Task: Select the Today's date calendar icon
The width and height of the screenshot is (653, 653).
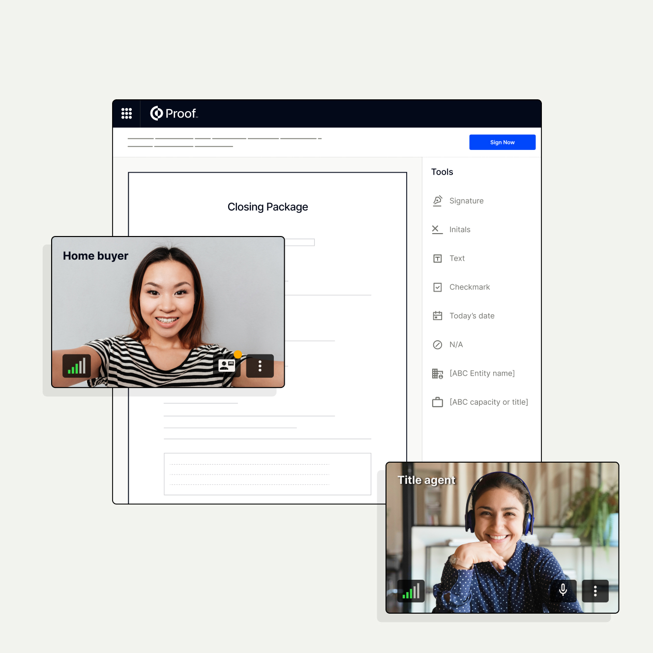Action: click(437, 316)
